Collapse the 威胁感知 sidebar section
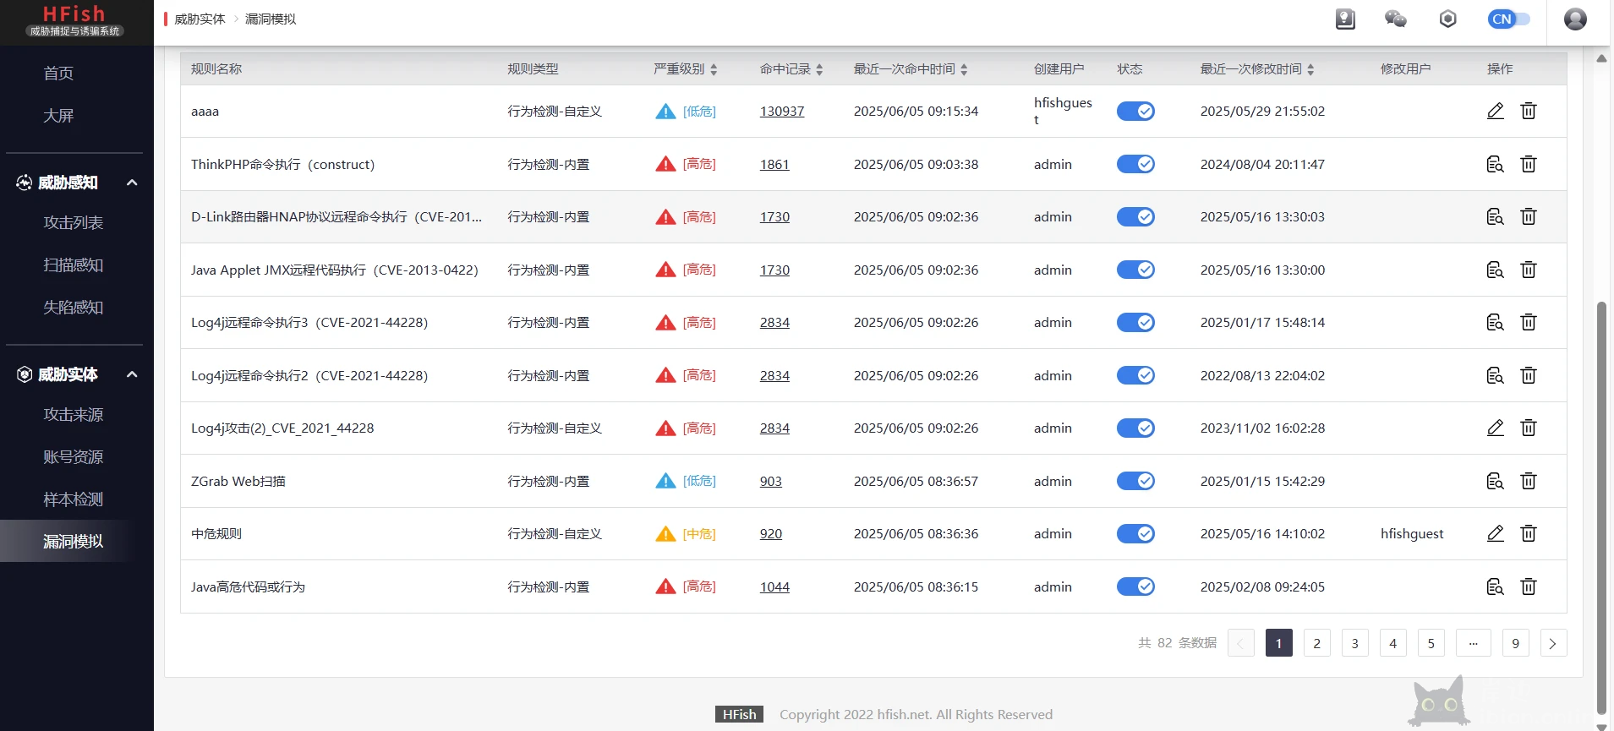Image resolution: width=1614 pixels, height=731 pixels. pyautogui.click(x=132, y=183)
